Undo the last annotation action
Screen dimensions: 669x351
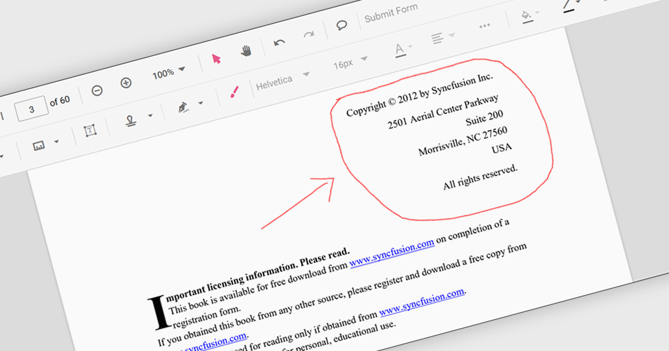[x=280, y=42]
